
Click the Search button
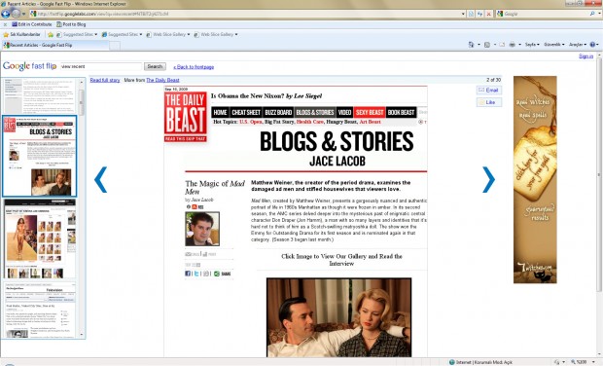pyautogui.click(x=155, y=66)
